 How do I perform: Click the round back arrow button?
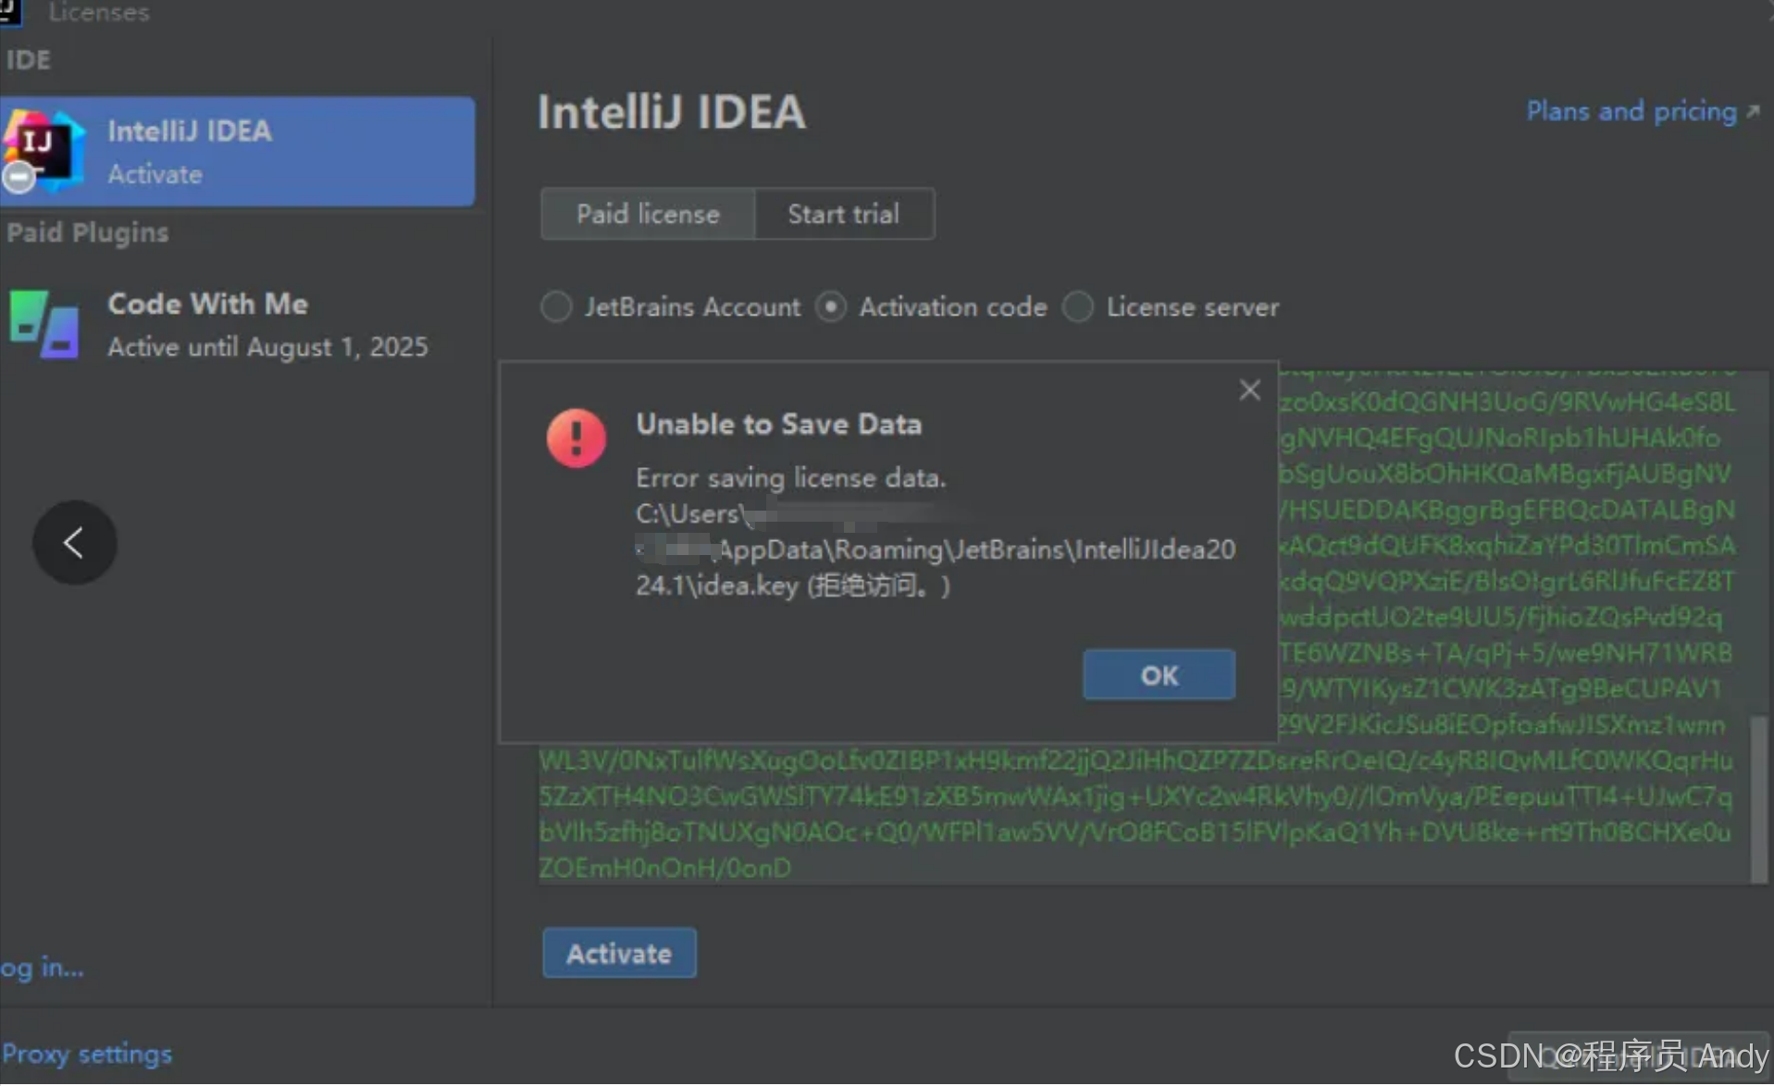click(x=75, y=543)
